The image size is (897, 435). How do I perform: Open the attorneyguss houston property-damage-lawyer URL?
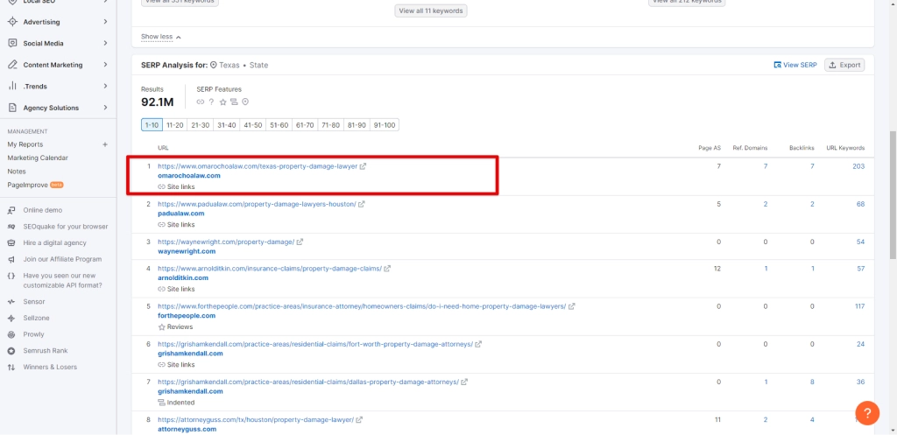(256, 419)
